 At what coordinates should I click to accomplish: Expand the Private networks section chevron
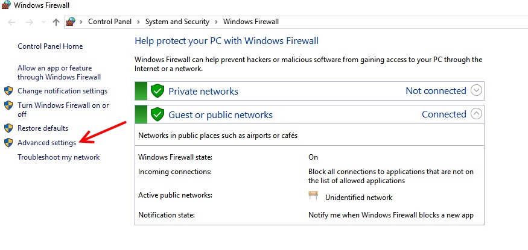pyautogui.click(x=476, y=91)
